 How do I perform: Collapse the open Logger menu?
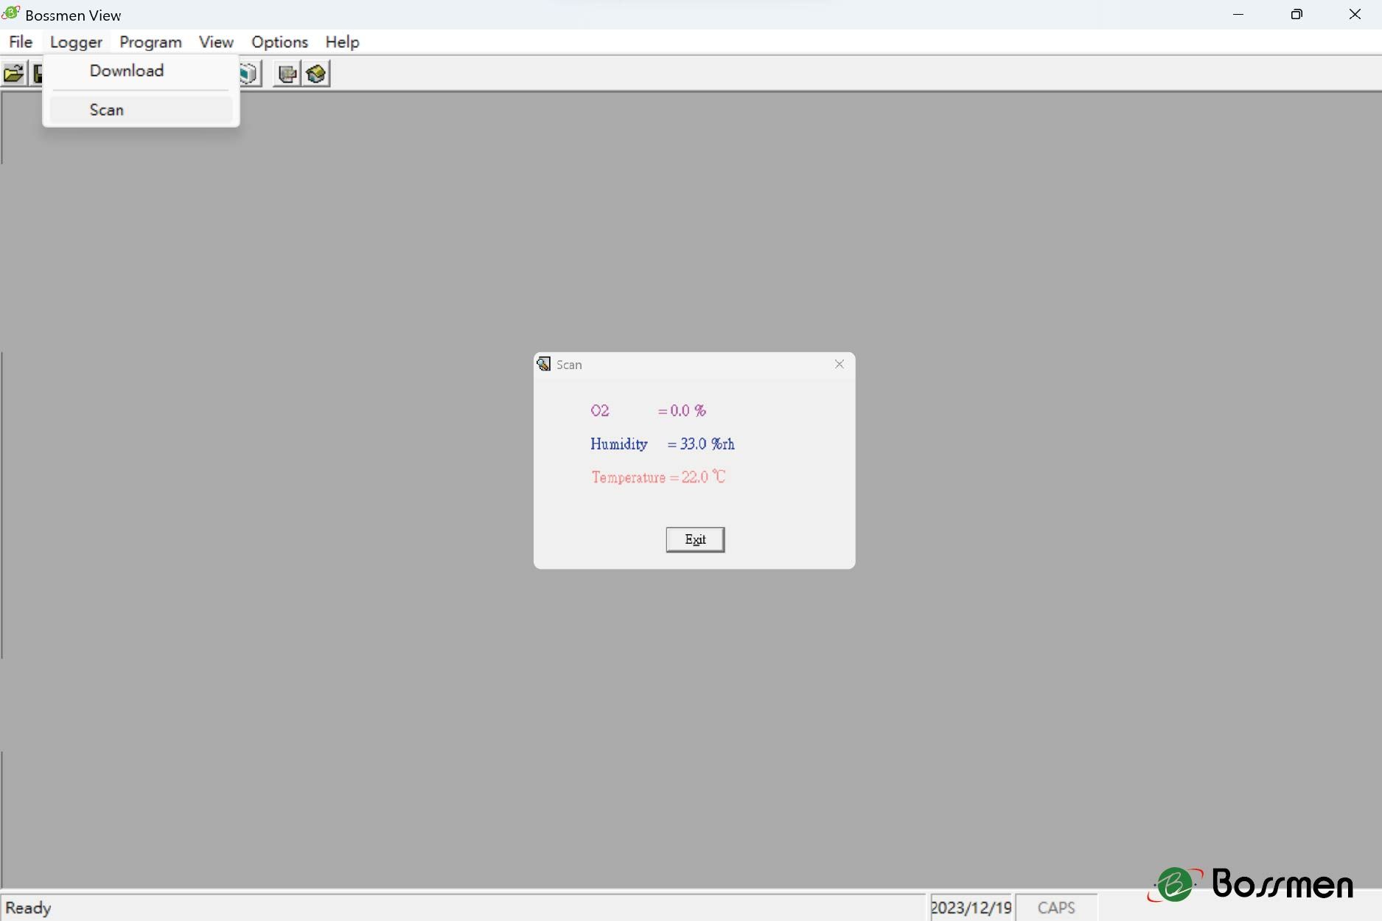tap(76, 42)
